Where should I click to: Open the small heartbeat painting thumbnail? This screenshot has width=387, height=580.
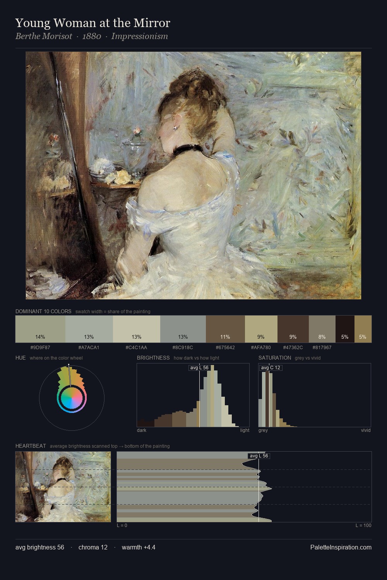63,487
